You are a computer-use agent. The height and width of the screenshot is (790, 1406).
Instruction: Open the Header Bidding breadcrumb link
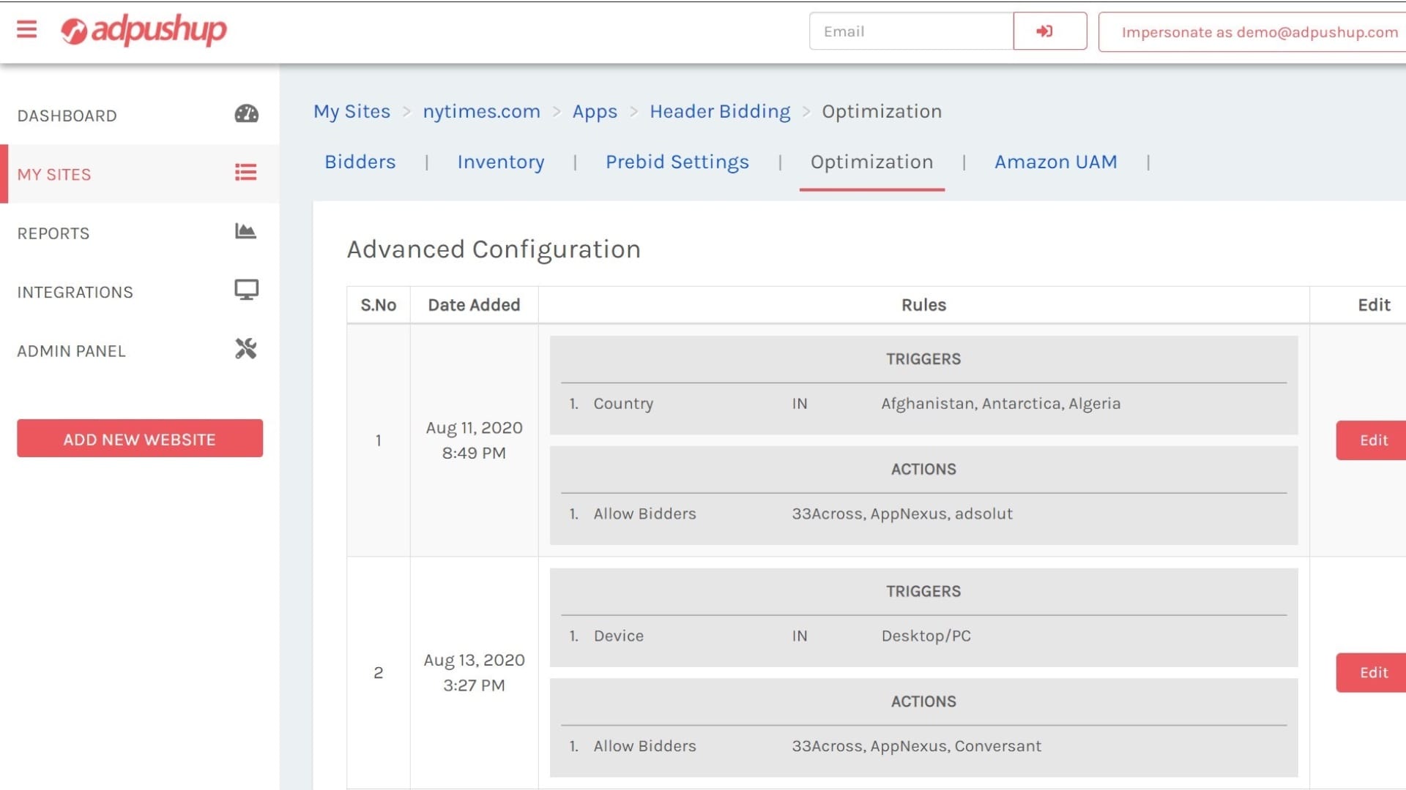click(721, 111)
